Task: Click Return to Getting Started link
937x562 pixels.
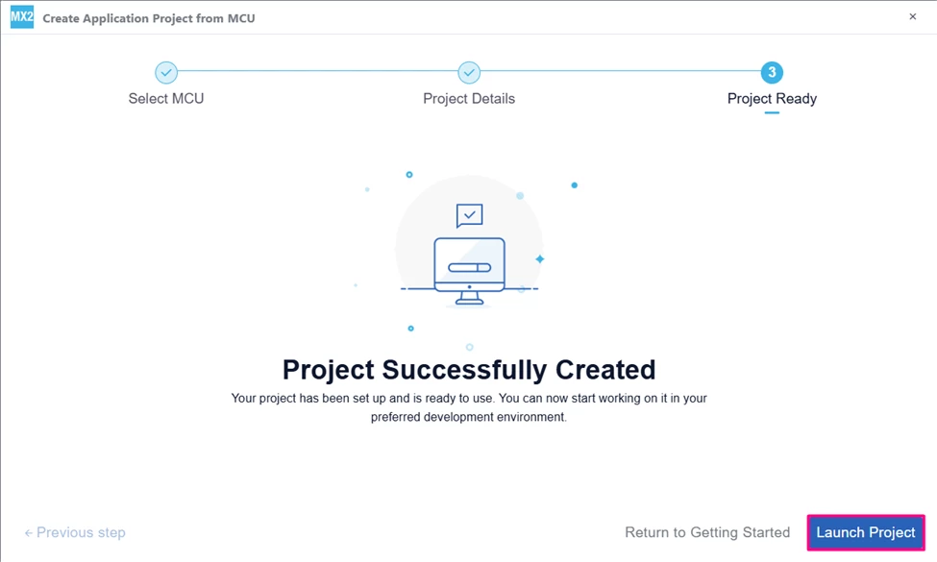Action: (707, 532)
